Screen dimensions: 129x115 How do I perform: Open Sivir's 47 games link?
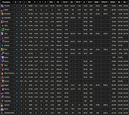[x=17, y=65]
